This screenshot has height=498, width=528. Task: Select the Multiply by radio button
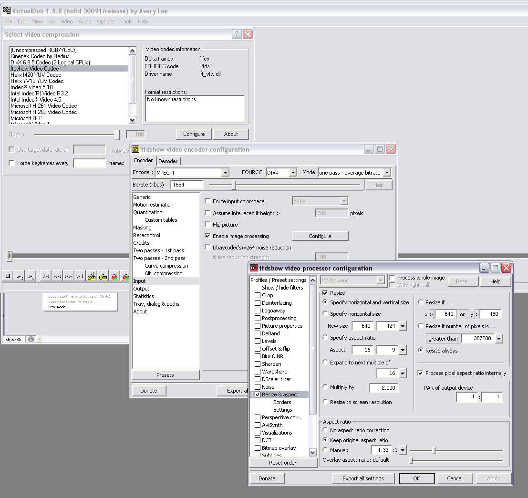click(x=325, y=387)
